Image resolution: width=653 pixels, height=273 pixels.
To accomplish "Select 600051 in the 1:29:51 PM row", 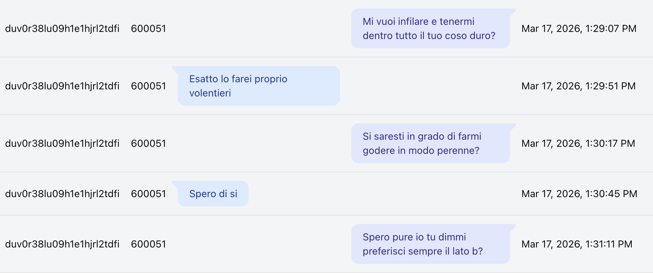I will point(148,86).
